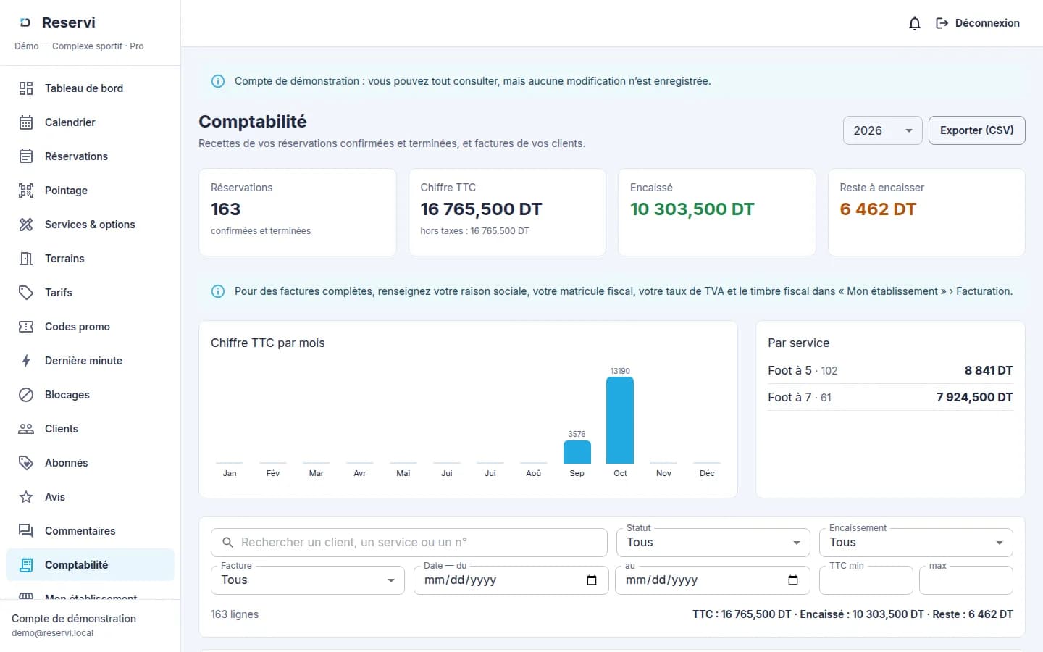The image size is (1043, 652).
Task: Click the October bar labeled 13190
Action: (x=620, y=420)
